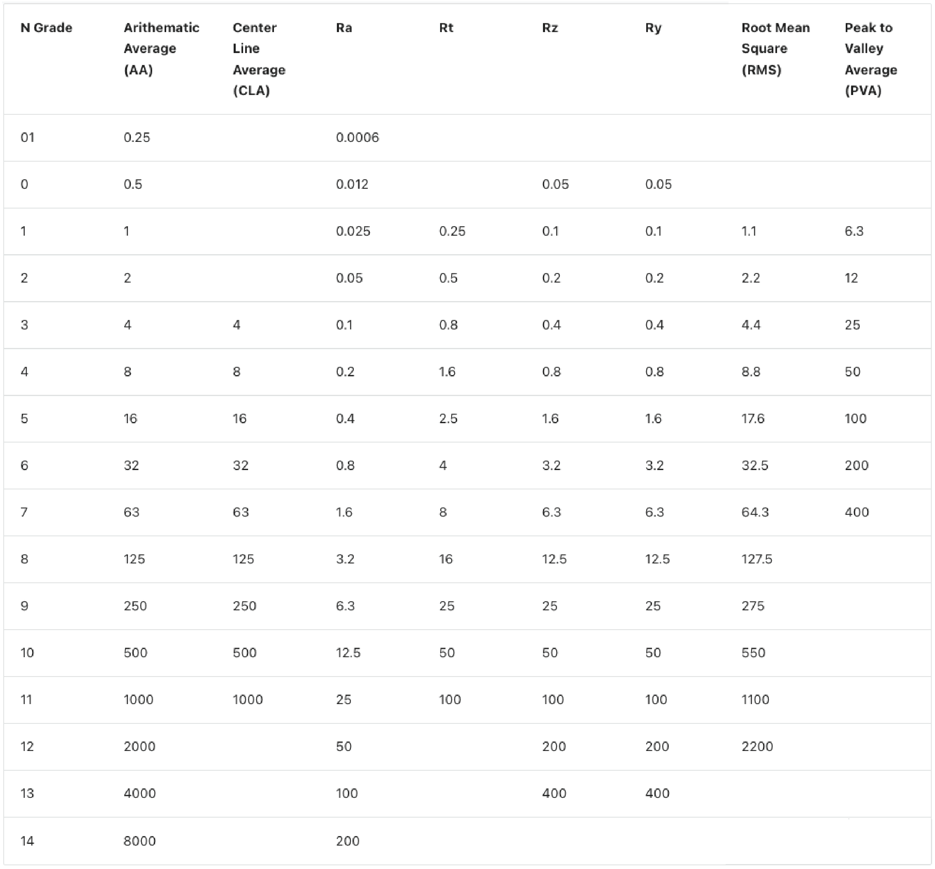Click the N Grade cell 14

pos(27,841)
